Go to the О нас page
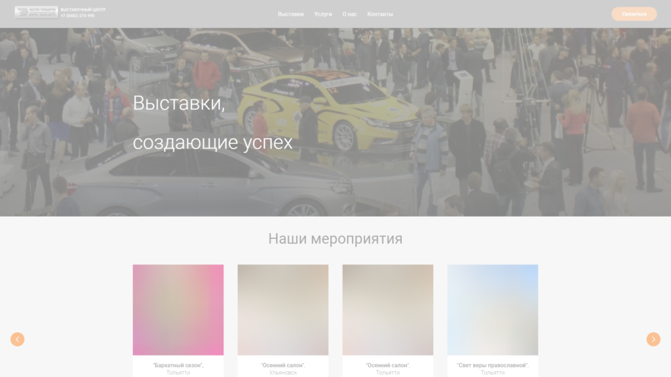This screenshot has height=377, width=671. (349, 14)
